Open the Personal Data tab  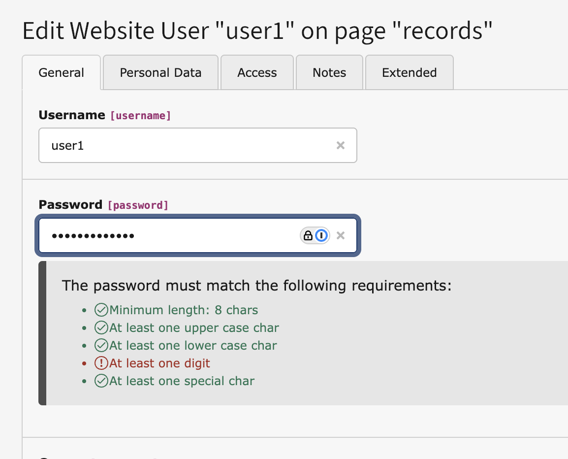point(160,73)
